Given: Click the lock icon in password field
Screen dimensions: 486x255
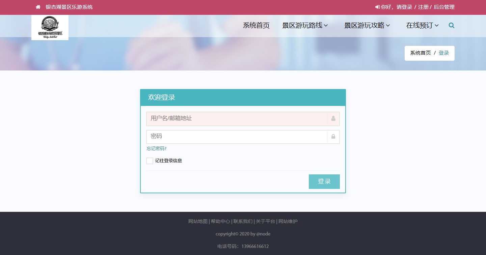Looking at the screenshot, I should 333,137.
